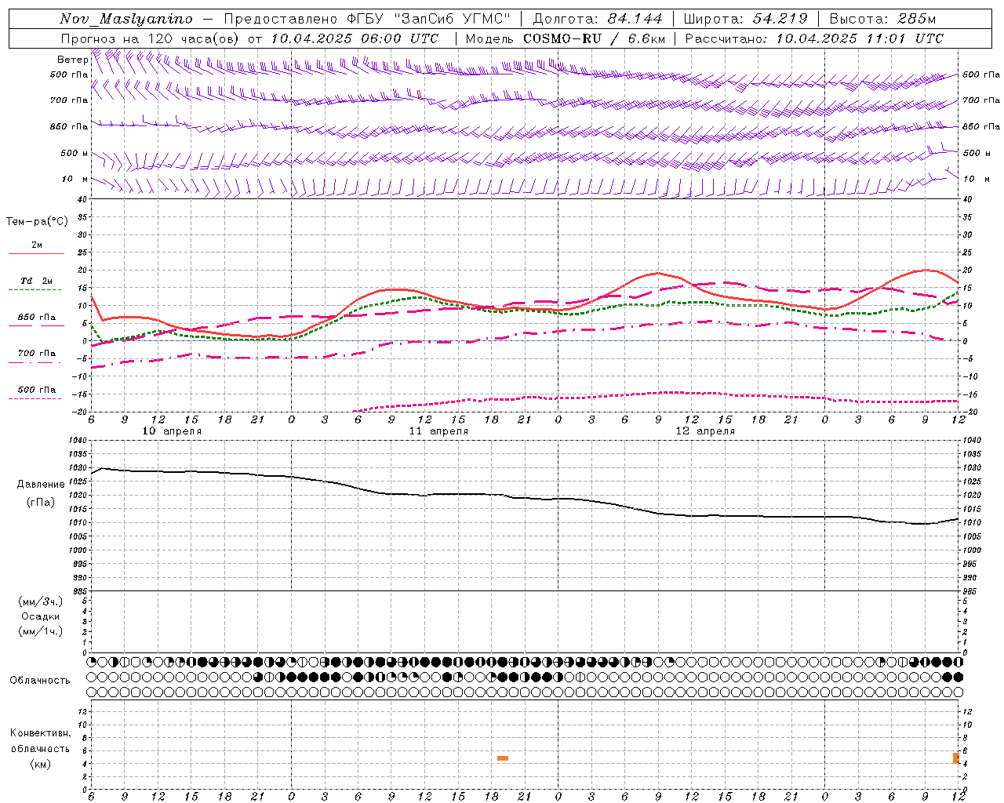
Task: Select the 12 апреля date label
Action: pyautogui.click(x=705, y=431)
